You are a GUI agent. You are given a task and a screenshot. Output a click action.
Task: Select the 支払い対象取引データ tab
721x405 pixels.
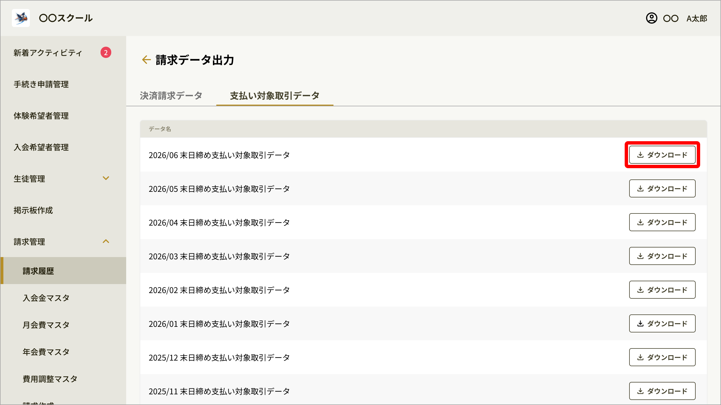[x=275, y=96]
